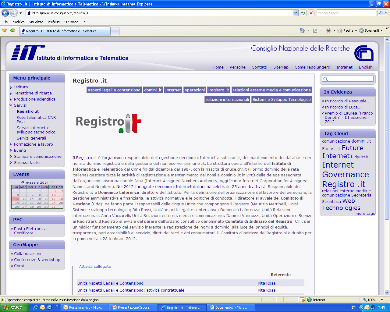The image size is (390, 312).
Task: Expand the Formazione e lavoro menu item
Action: (x=11, y=144)
